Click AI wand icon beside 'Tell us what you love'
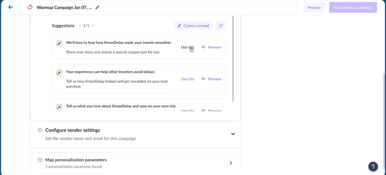The width and height of the screenshot is (386, 175). [x=59, y=107]
